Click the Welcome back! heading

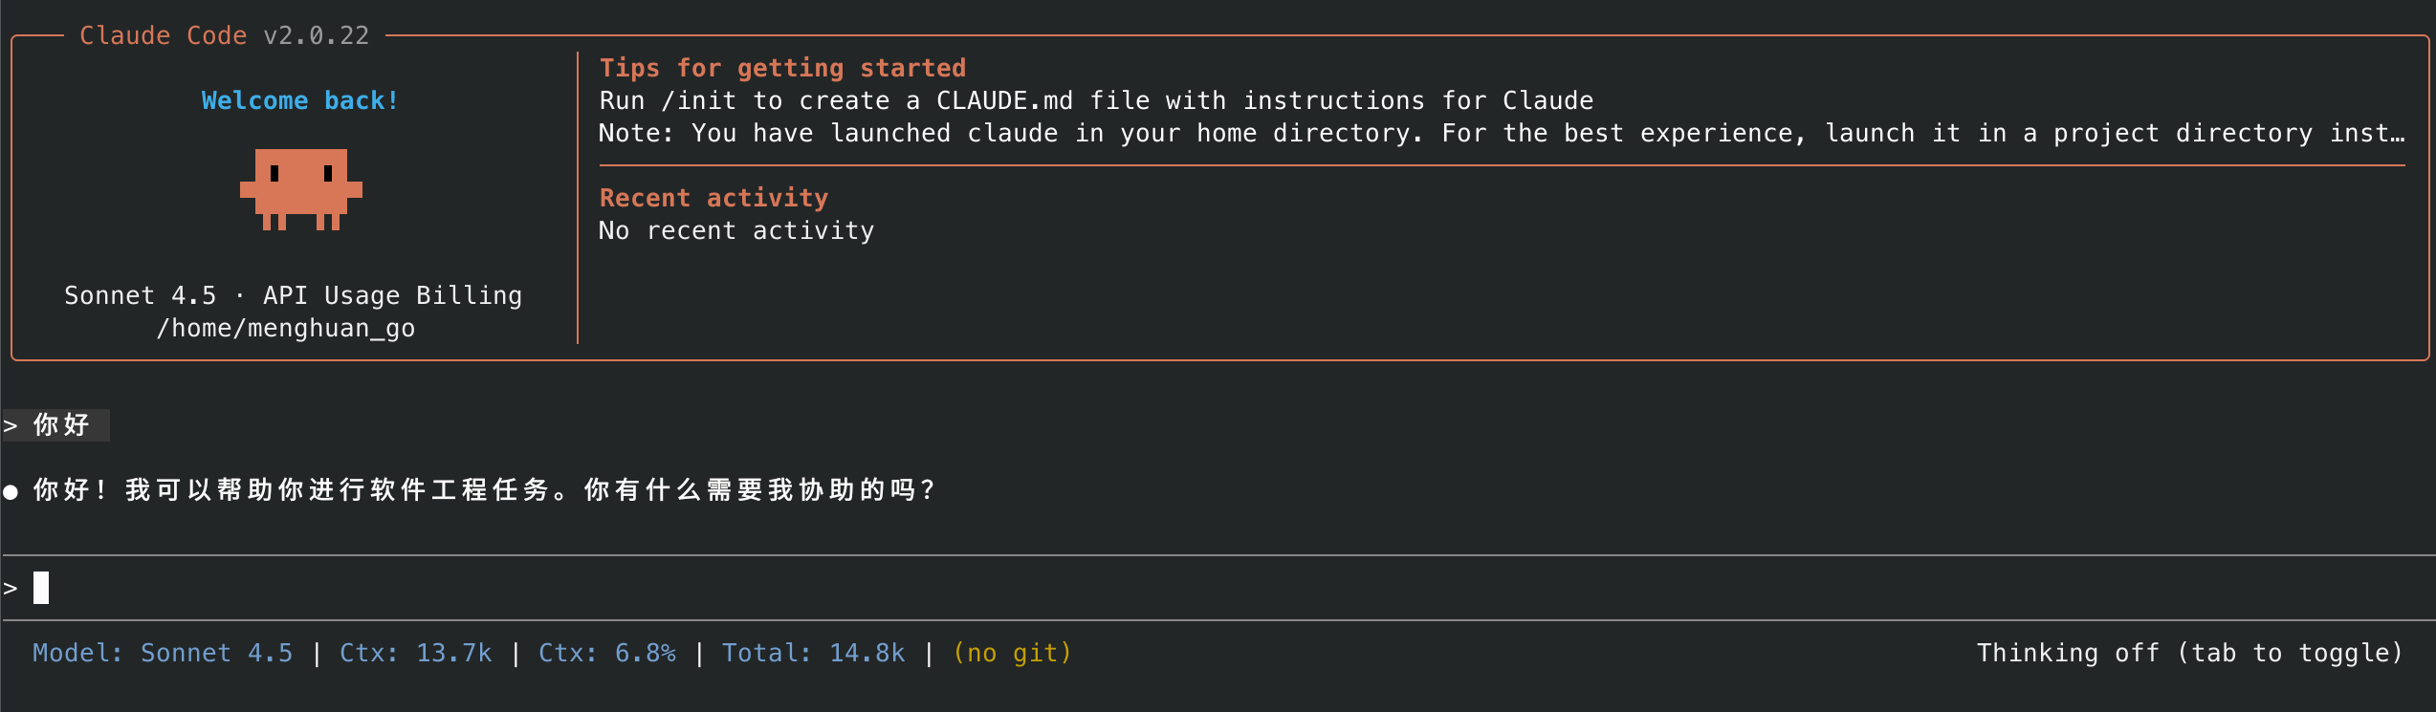click(x=299, y=100)
